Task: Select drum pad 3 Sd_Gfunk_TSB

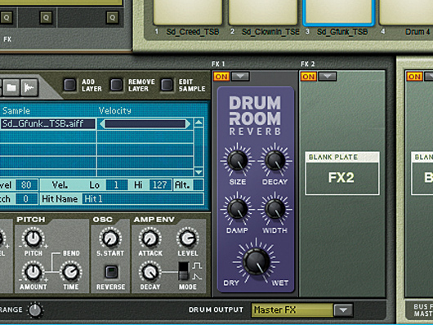Action: pyautogui.click(x=338, y=12)
